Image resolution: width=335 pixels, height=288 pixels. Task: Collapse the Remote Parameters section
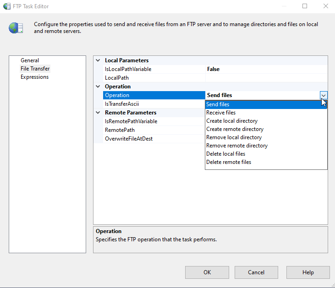click(98, 113)
